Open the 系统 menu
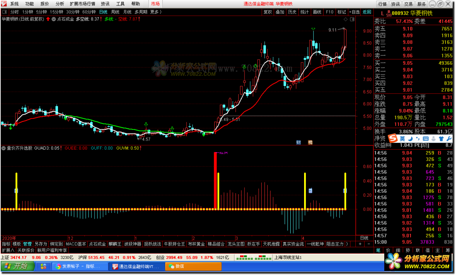The height and width of the screenshot is (275, 456). click(x=14, y=4)
